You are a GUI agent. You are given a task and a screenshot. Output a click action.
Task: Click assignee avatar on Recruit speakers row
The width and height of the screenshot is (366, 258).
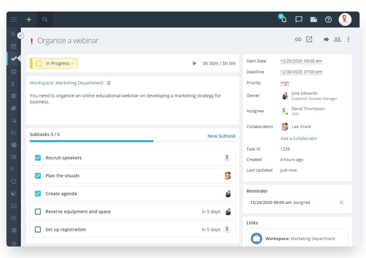tap(227, 158)
